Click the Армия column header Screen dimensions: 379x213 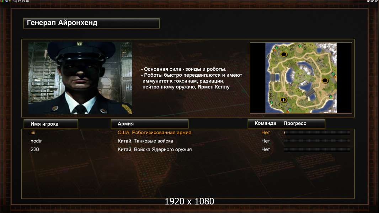[x=149, y=124]
